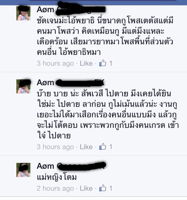Open like count of the แม่หญิงโดม comment
Image resolution: width=187 pixels, height=200 pixels.
[x=111, y=188]
